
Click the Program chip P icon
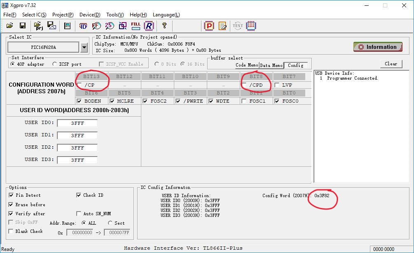tap(209, 26)
